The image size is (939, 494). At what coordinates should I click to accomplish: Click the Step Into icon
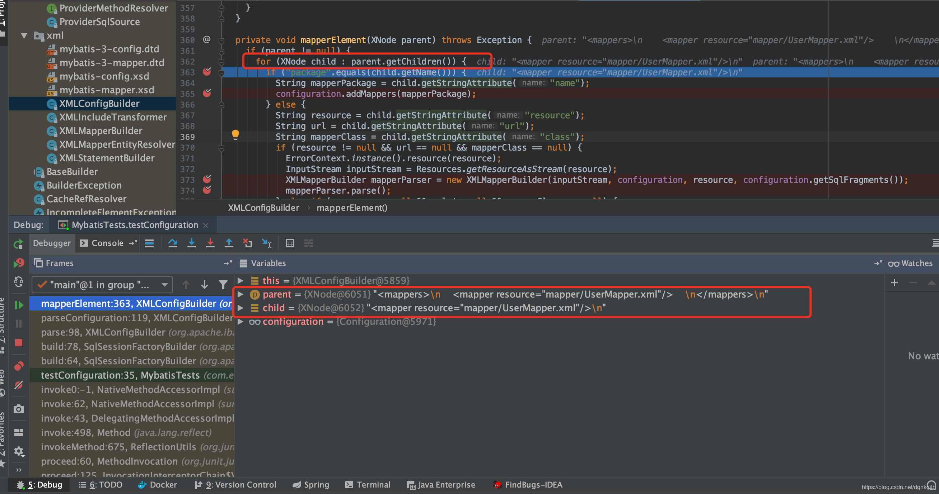pos(191,243)
